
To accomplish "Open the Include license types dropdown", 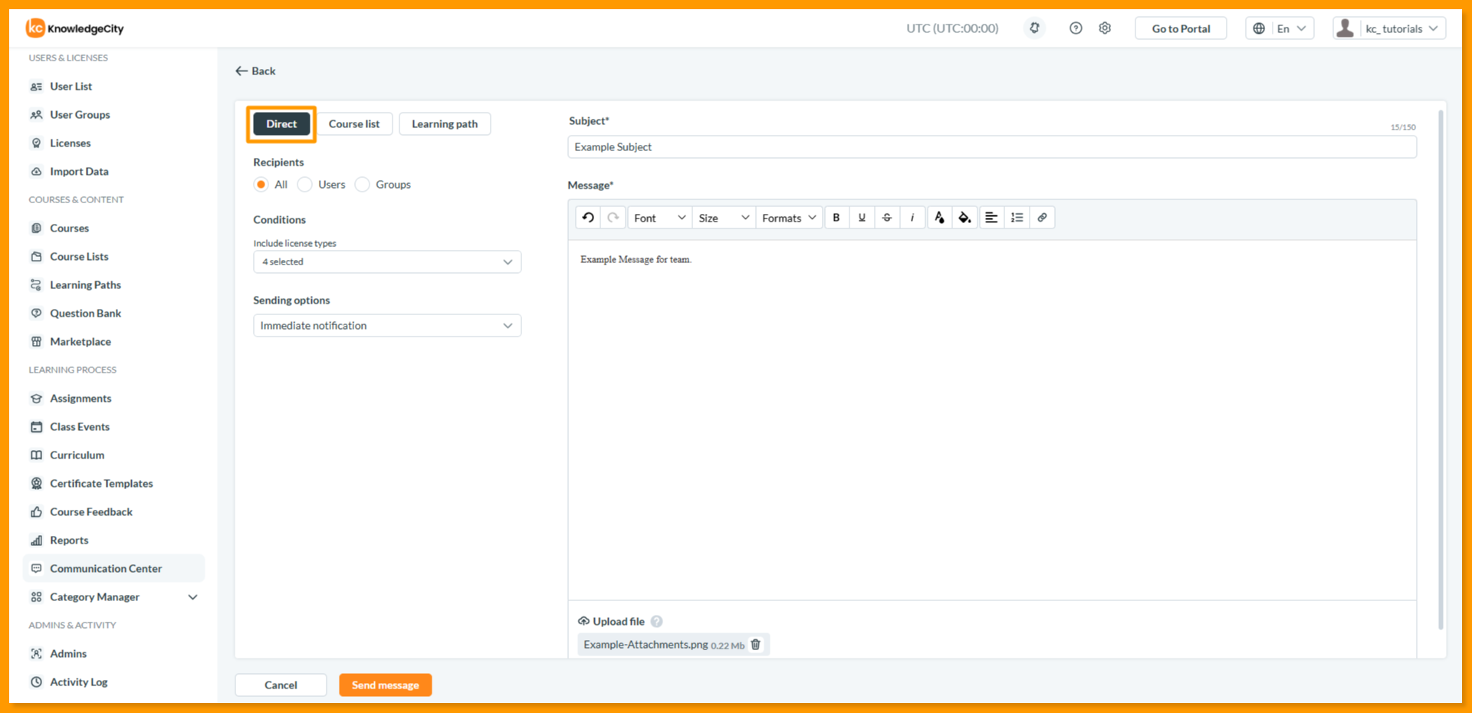I will [x=387, y=262].
